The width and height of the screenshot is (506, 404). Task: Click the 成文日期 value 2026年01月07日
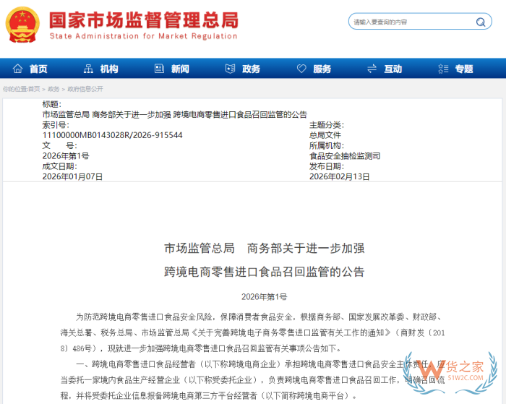72,176
